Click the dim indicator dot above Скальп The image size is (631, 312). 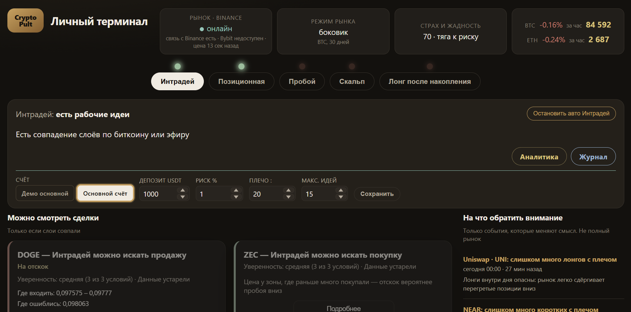pos(352,66)
